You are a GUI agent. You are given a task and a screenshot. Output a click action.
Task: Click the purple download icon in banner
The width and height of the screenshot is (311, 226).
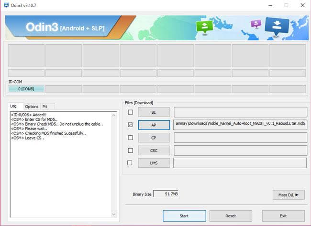click(256, 24)
